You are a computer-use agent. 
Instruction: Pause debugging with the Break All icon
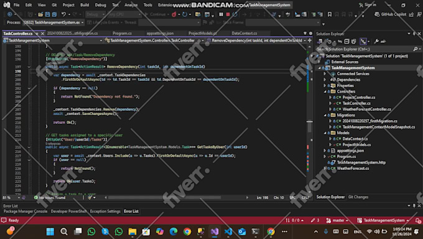pyautogui.click(x=221, y=14)
